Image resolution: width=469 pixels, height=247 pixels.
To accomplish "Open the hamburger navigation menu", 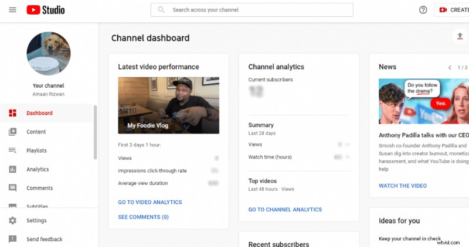I will (x=12, y=10).
